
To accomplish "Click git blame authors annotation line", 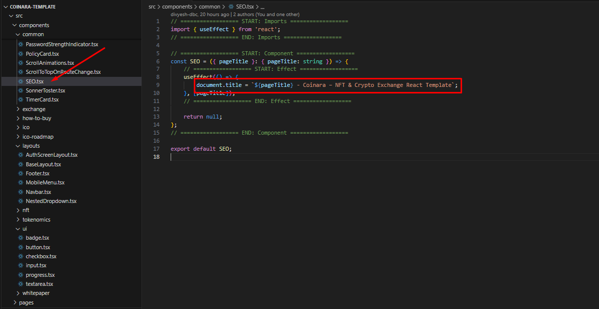I will pyautogui.click(x=235, y=14).
